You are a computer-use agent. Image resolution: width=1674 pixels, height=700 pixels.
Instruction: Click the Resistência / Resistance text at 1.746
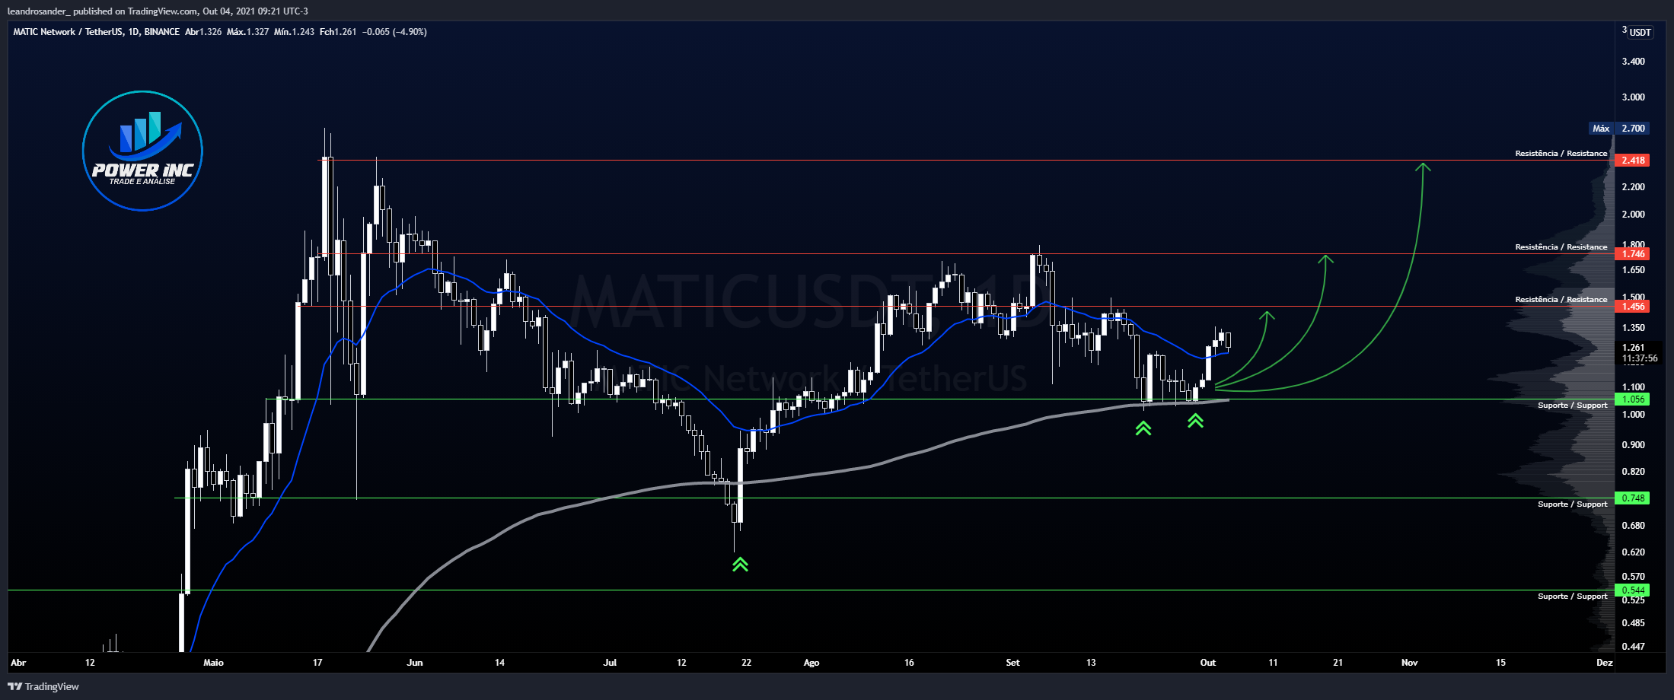point(1561,247)
